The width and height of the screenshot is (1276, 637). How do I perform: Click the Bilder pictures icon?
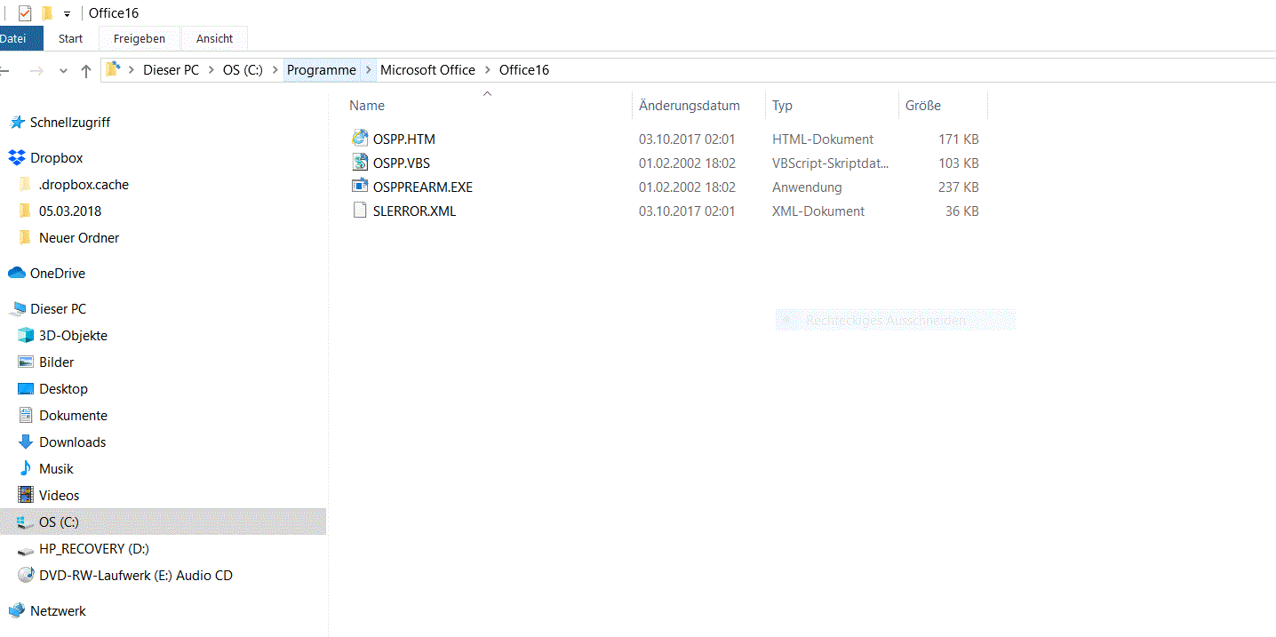(x=26, y=362)
